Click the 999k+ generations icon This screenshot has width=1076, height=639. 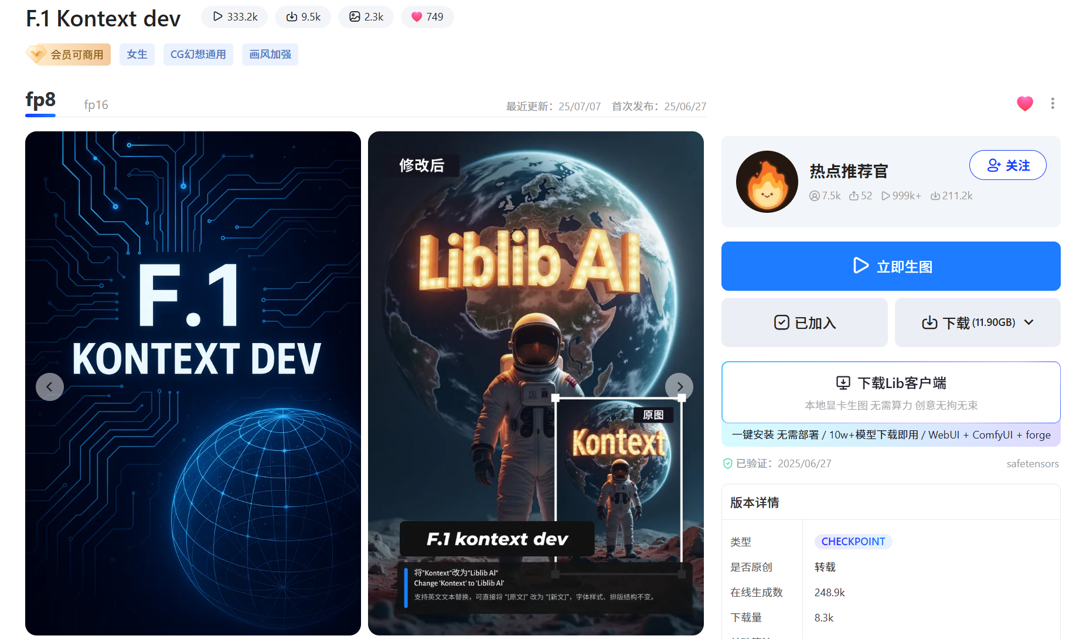[x=886, y=196]
